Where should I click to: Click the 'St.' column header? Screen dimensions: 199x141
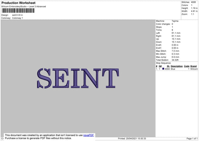[168, 66]
